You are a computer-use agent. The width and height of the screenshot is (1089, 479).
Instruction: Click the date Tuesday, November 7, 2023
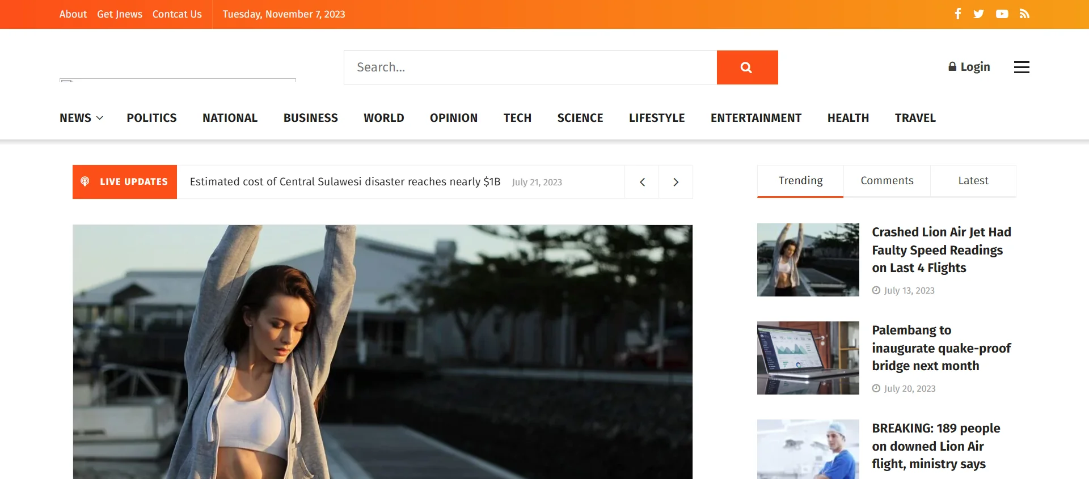point(284,14)
